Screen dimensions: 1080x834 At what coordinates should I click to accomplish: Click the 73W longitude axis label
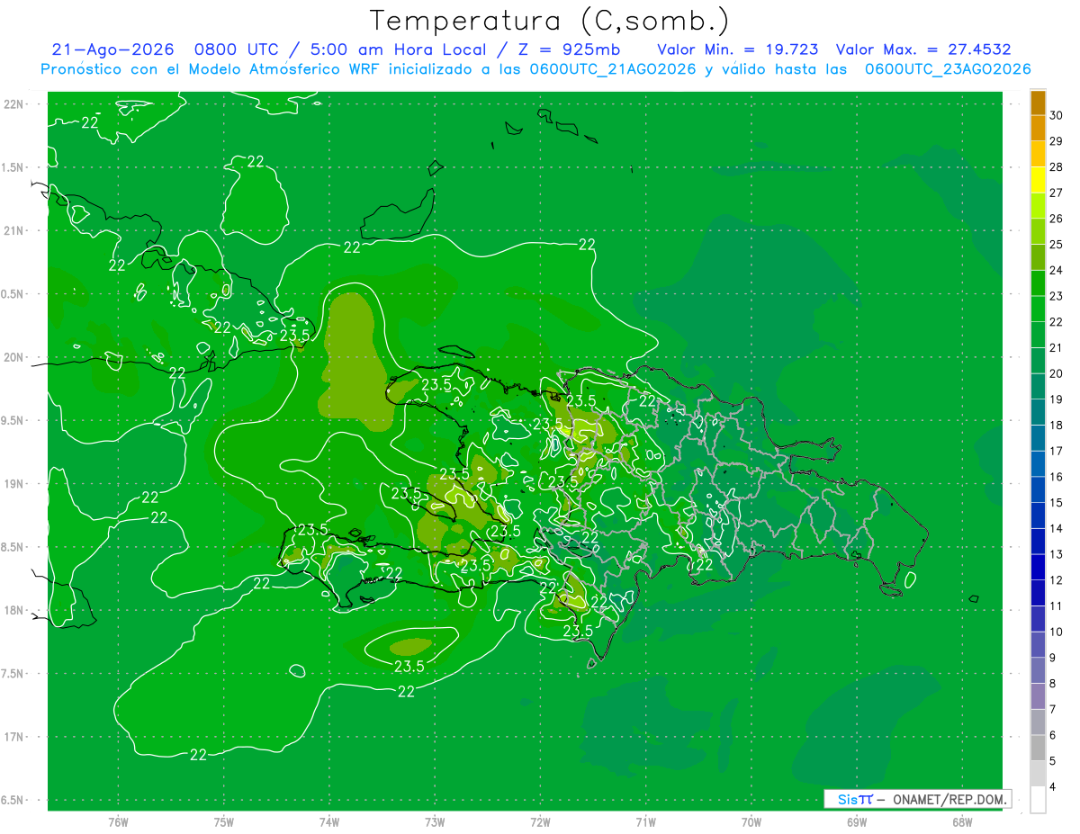point(435,823)
